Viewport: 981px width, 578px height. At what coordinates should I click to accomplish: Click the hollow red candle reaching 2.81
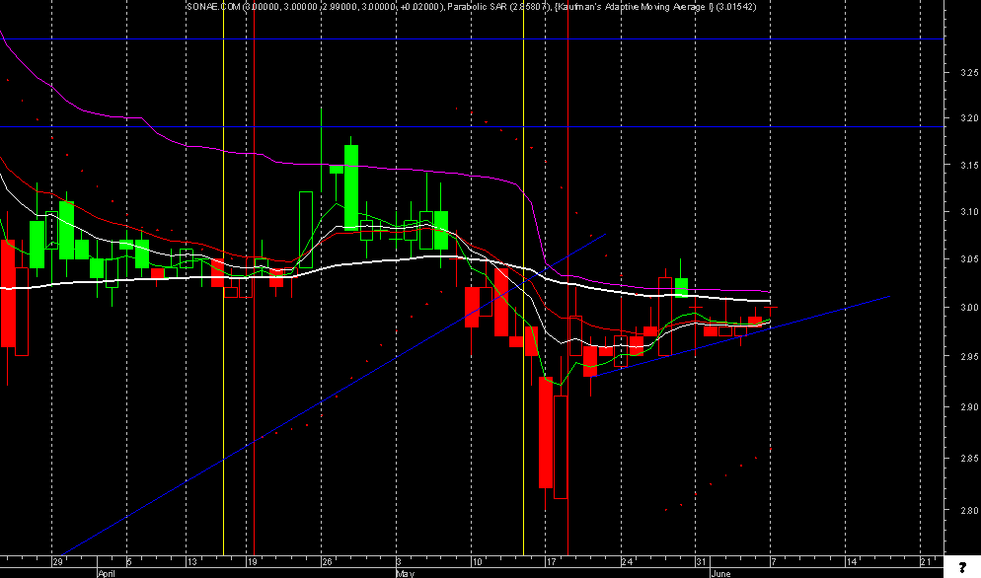[561, 447]
